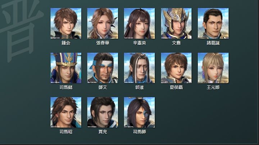The height and width of the screenshot is (145, 259).
Task: Pick the 郭淮 character portrait
Action: pyautogui.click(x=140, y=68)
